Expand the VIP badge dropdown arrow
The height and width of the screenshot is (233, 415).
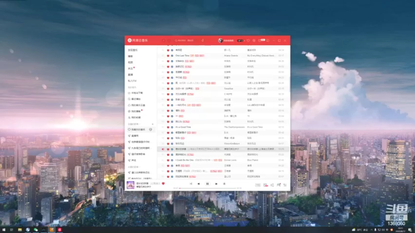tap(244, 40)
